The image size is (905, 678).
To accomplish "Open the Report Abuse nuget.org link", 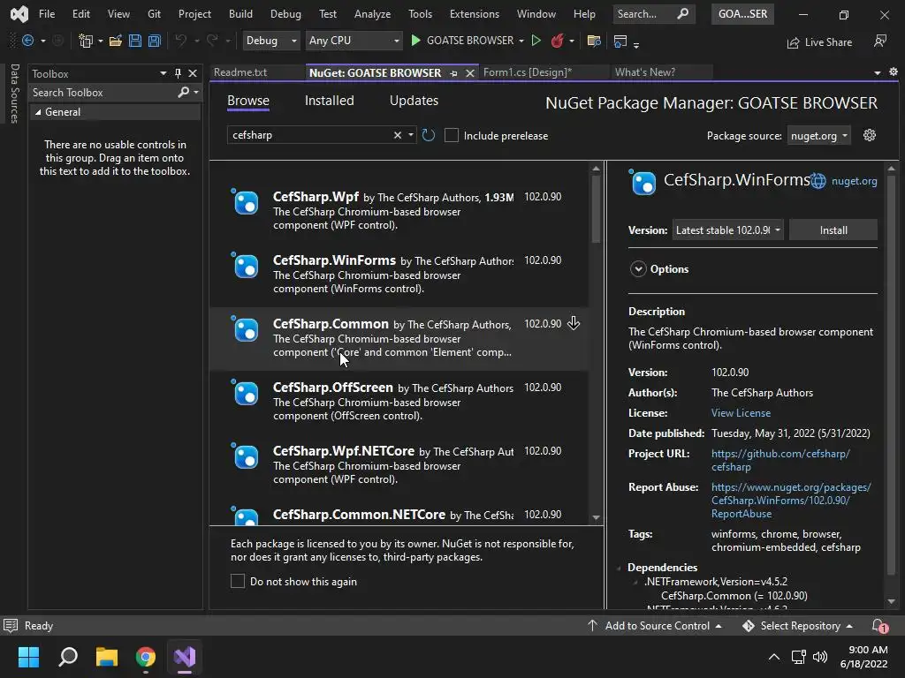I will point(791,500).
